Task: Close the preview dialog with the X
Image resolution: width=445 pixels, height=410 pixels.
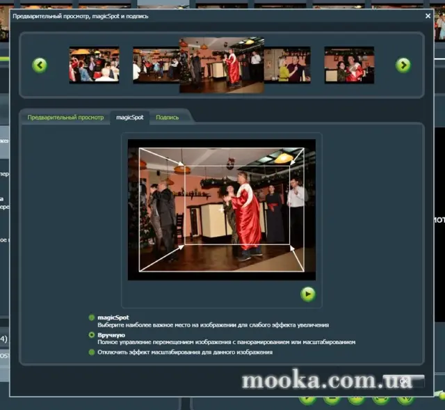Action: click(x=428, y=16)
